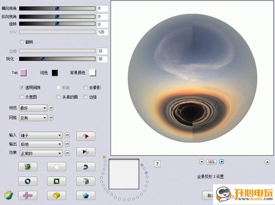Click the 横向视角 slider
Viewport: 275px width, 205px height.
pyautogui.click(x=57, y=8)
